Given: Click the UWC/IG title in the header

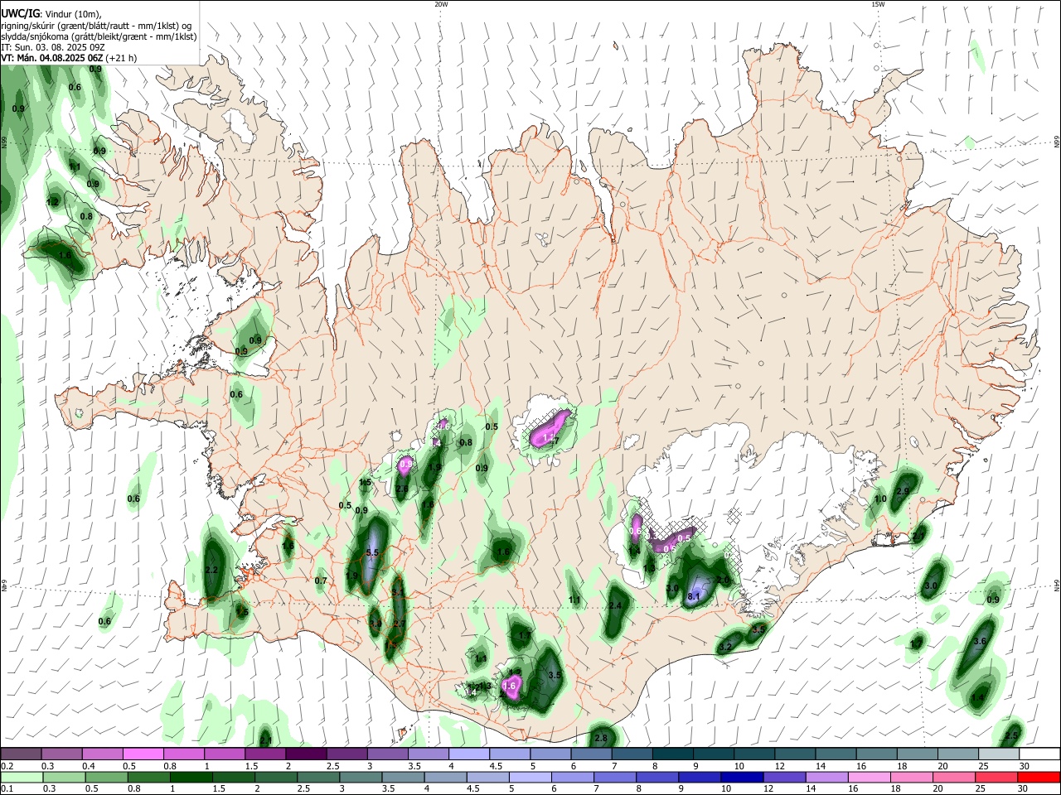Looking at the screenshot, I should tap(20, 14).
